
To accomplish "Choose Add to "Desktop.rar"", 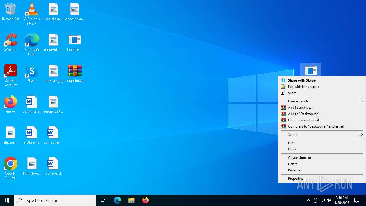I will point(322,114).
